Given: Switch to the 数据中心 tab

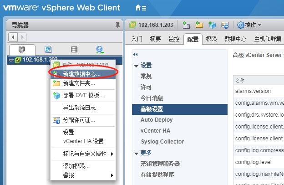Looking at the screenshot, I should click(235, 39).
